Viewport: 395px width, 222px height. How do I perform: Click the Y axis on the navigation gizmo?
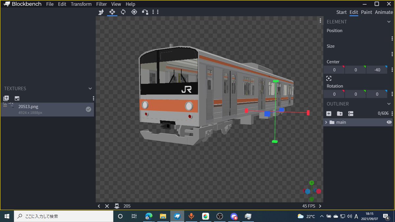pyautogui.click(x=312, y=183)
